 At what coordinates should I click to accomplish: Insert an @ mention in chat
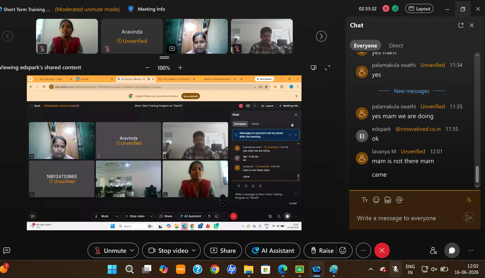(x=399, y=200)
